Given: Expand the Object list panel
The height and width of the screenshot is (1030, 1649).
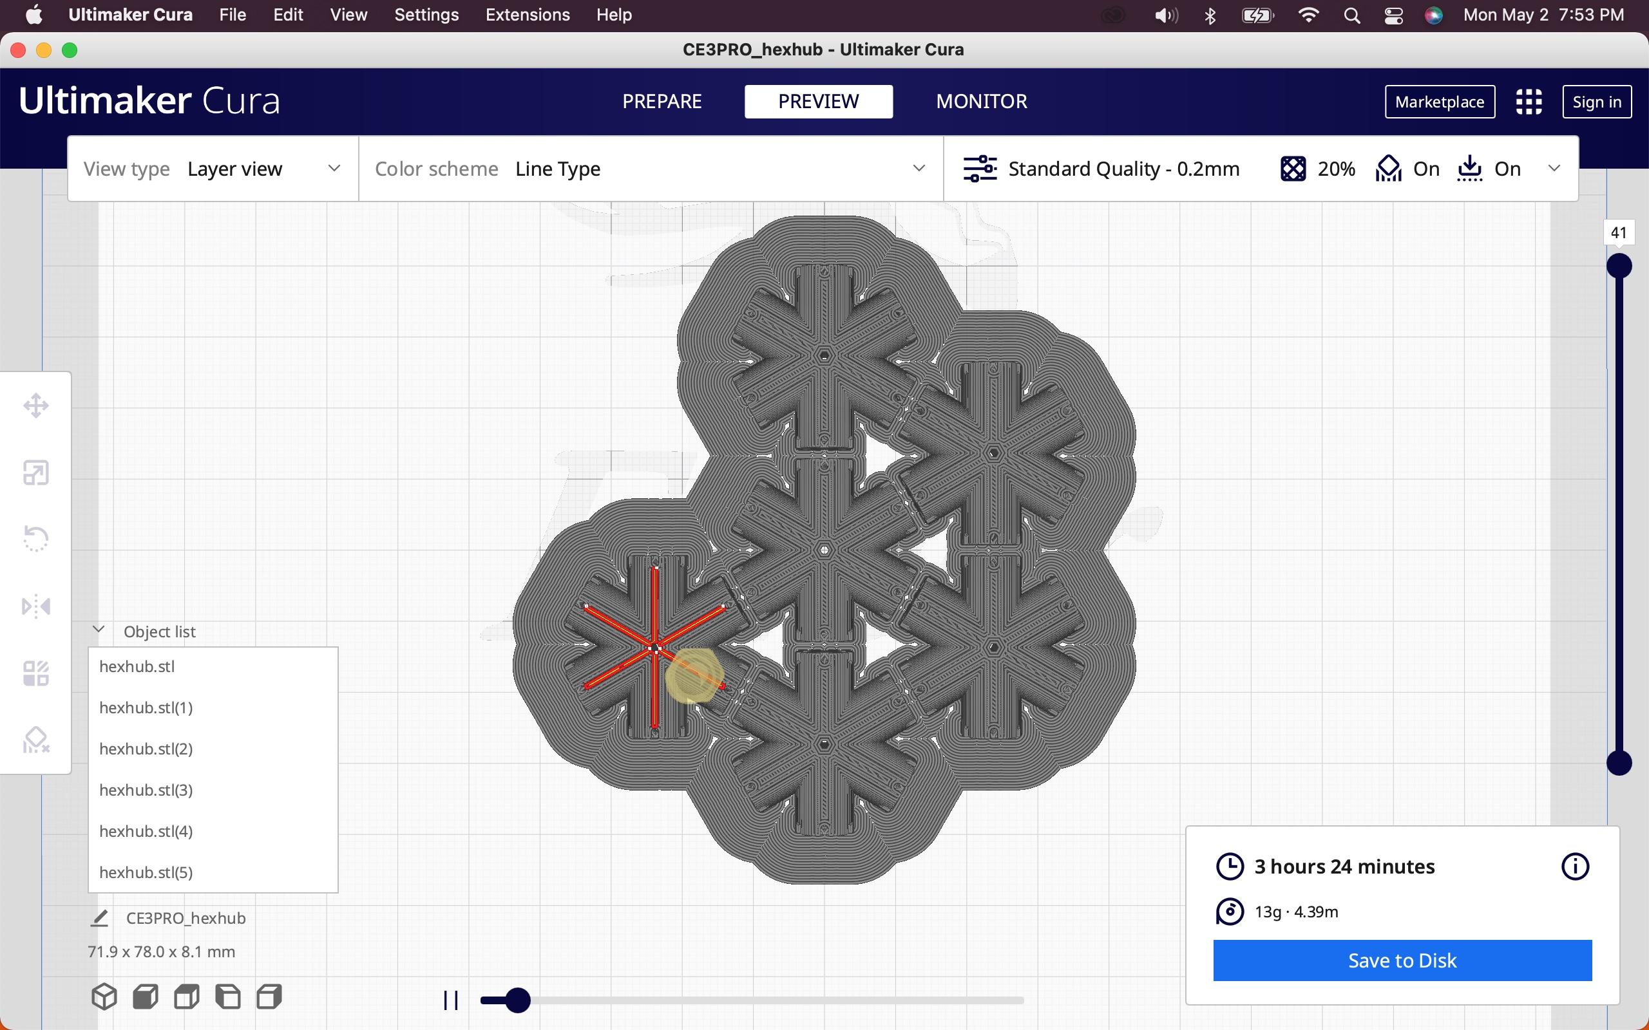Looking at the screenshot, I should pyautogui.click(x=97, y=630).
